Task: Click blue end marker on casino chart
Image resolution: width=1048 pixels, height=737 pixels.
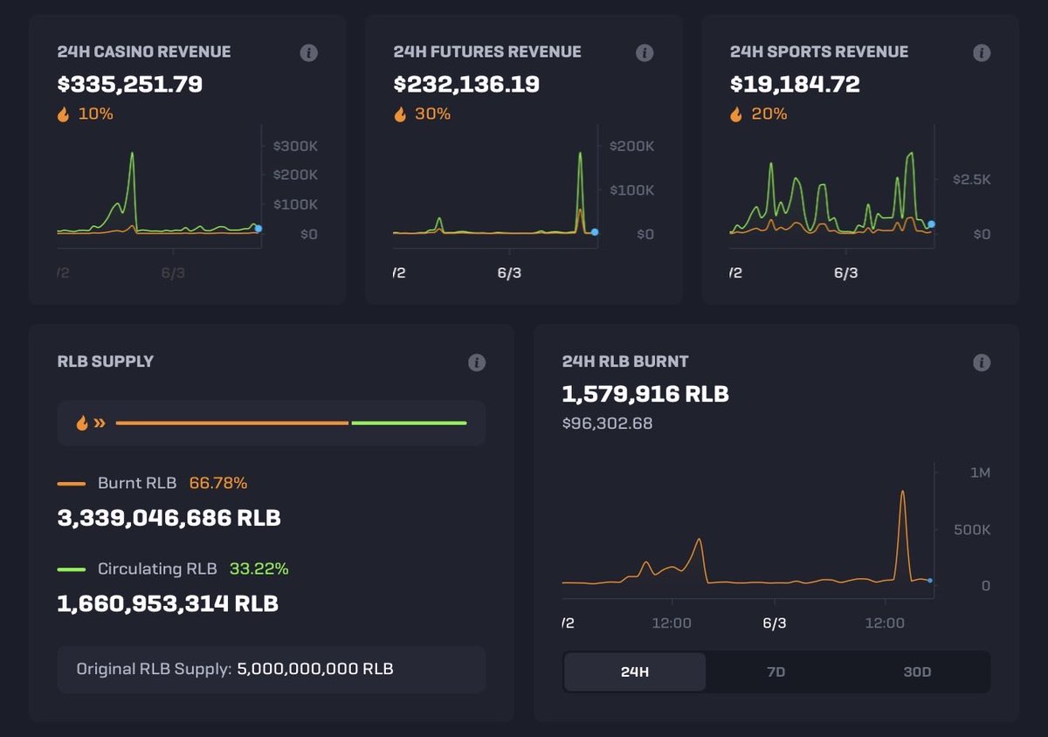Action: 258,229
